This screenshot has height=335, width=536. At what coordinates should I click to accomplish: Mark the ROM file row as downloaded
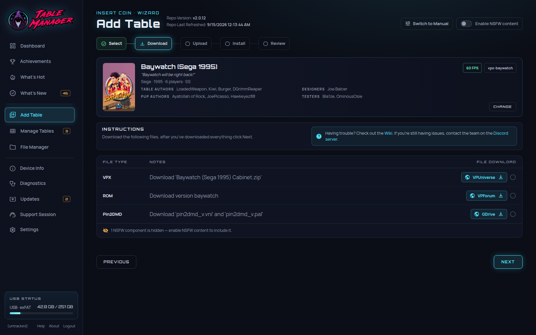point(513,196)
